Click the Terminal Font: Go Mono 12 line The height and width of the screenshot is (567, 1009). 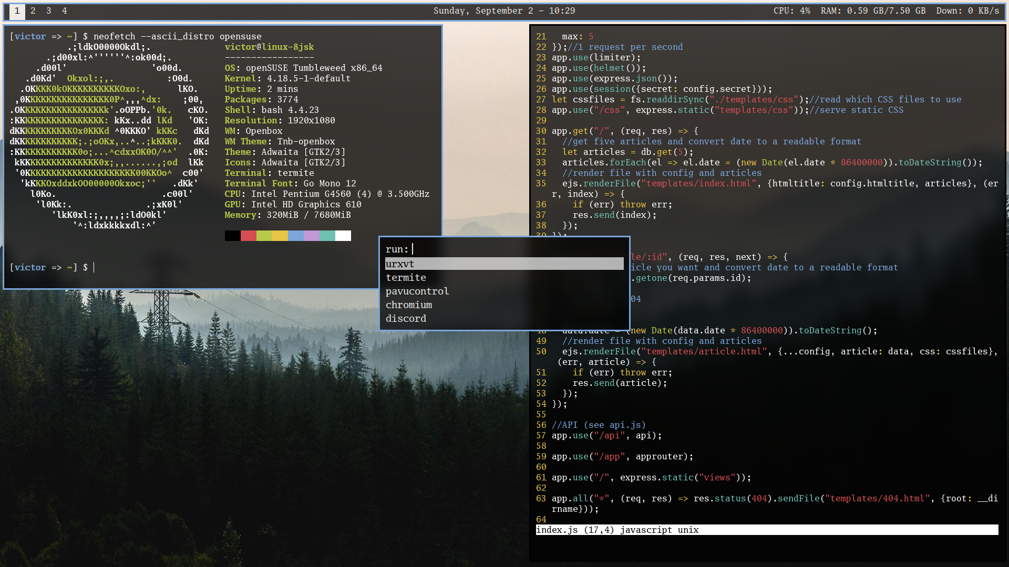(x=291, y=184)
